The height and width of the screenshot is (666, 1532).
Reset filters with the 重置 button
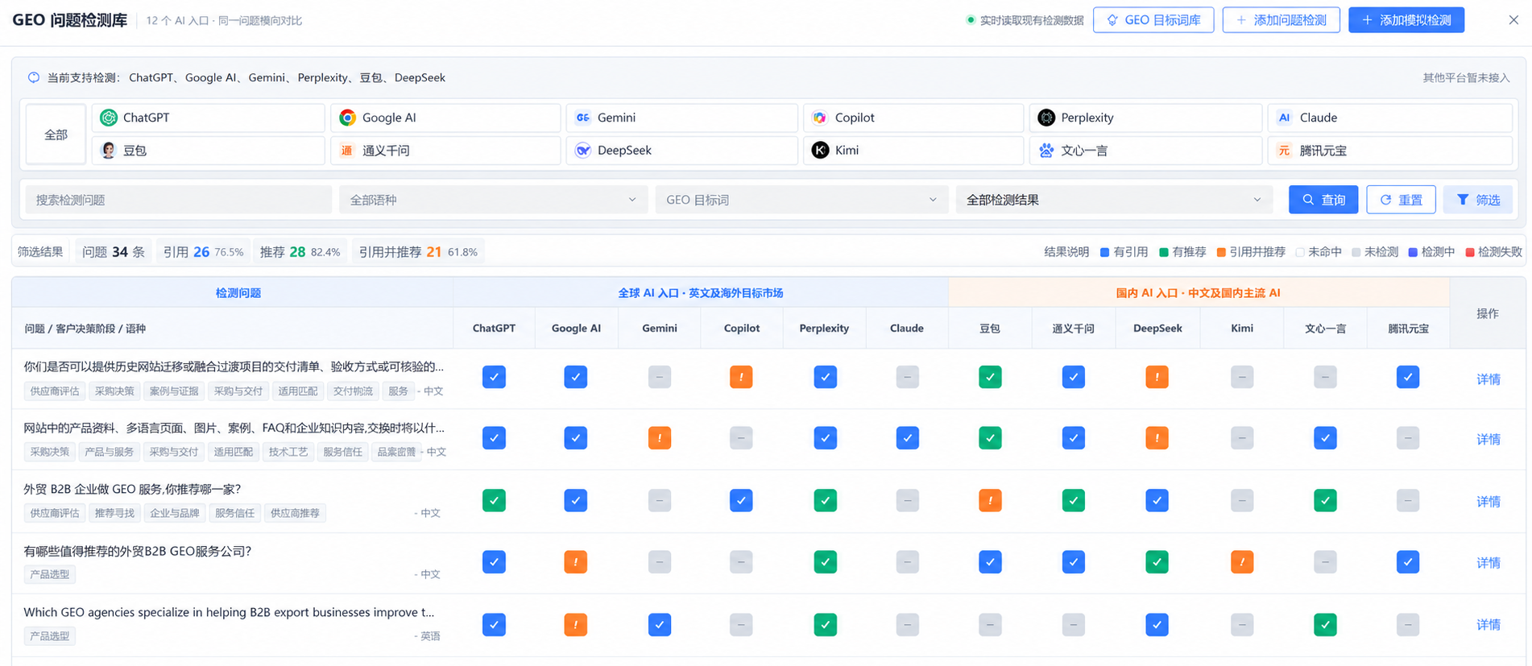[1401, 200]
